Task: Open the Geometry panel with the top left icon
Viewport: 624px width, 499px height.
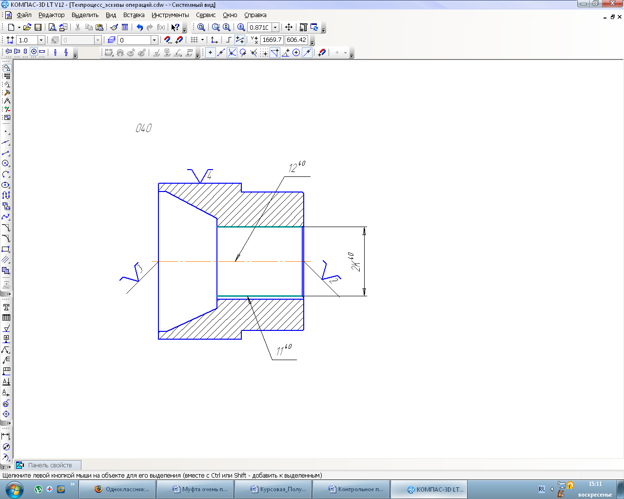Action: pyautogui.click(x=7, y=68)
